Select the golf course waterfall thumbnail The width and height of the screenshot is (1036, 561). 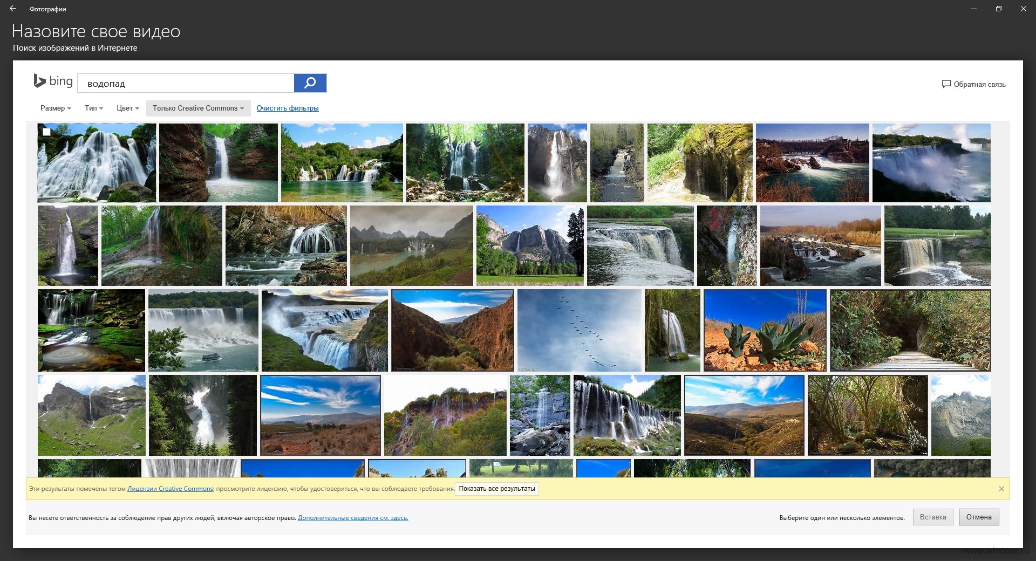[938, 245]
